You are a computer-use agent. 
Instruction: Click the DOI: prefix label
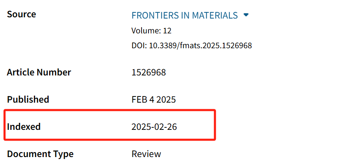139,46
